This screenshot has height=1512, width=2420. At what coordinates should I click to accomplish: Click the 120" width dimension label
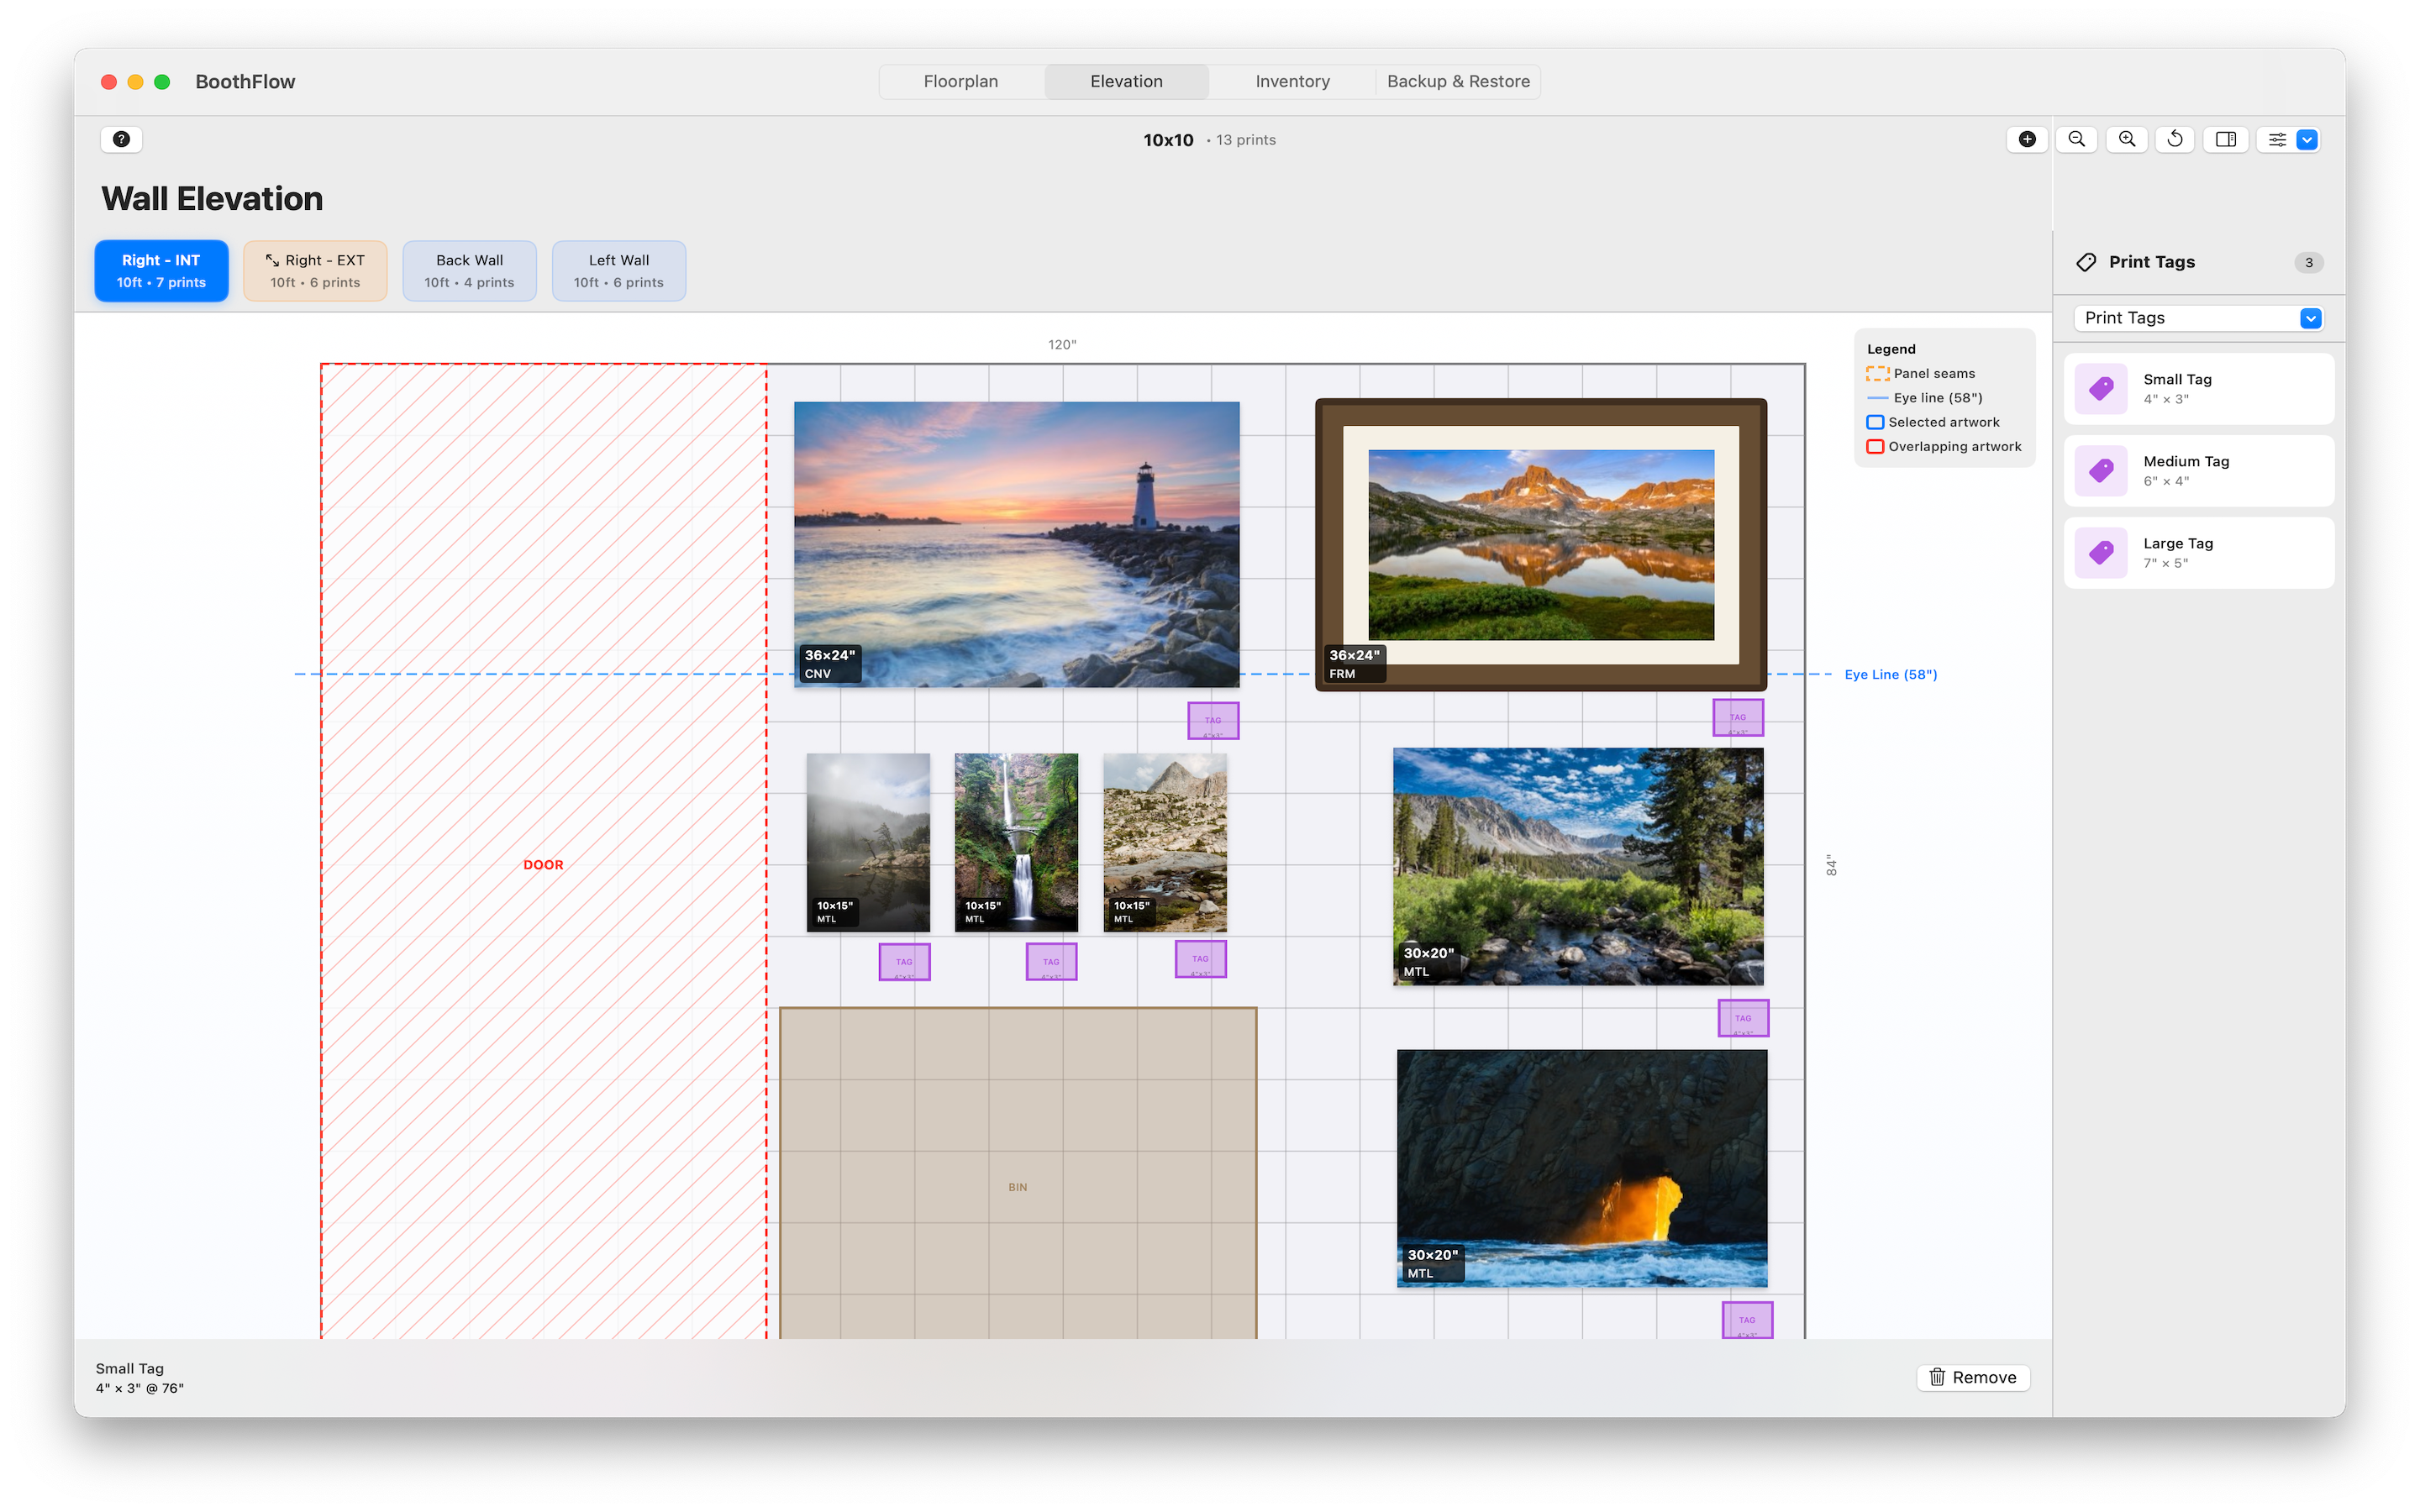1062,344
